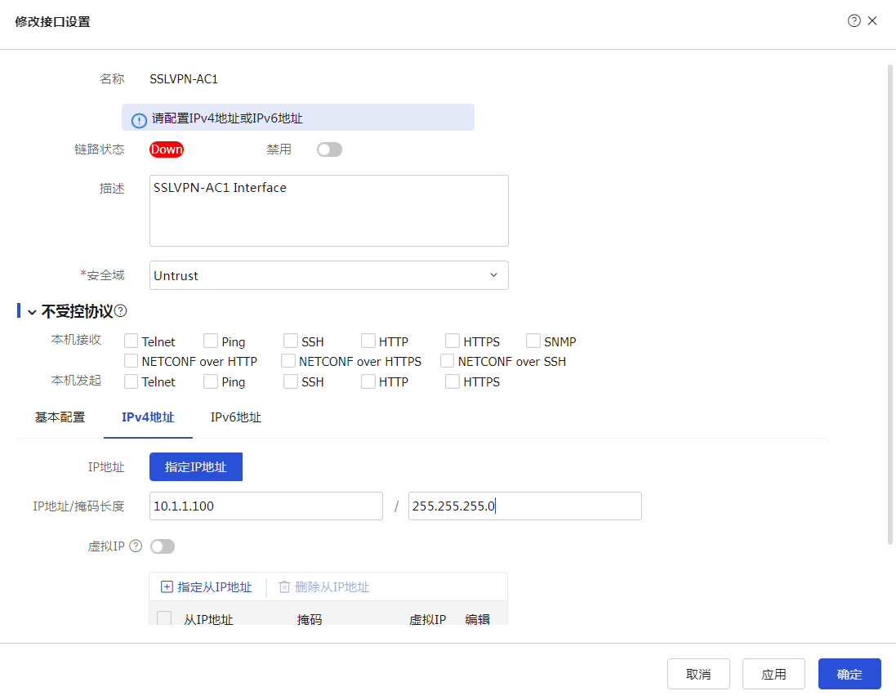Click the 应用 button

(x=773, y=674)
